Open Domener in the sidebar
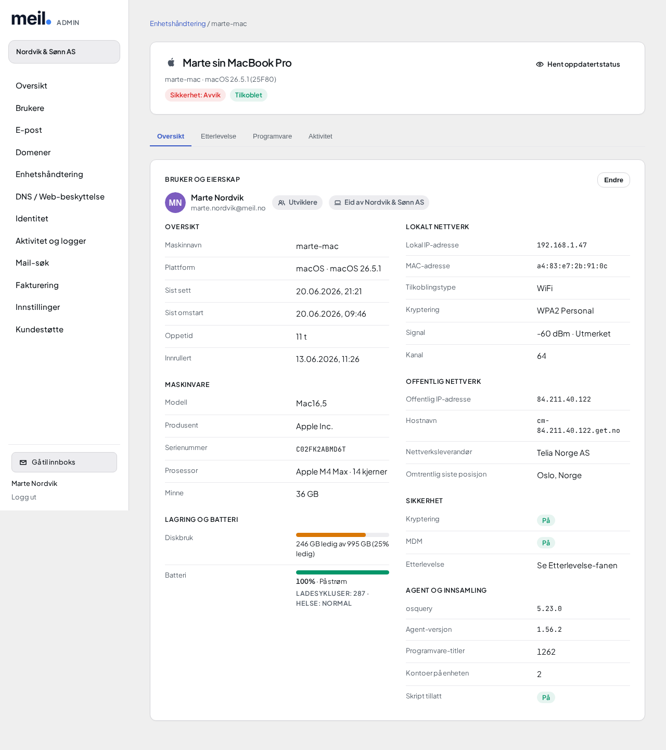 (64, 153)
